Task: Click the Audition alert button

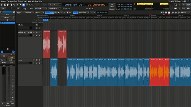Action: click(x=112, y=7)
